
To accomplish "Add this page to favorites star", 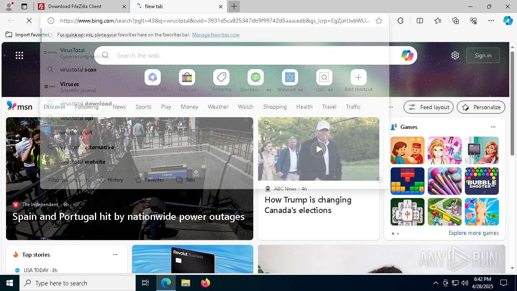I will 379,21.
